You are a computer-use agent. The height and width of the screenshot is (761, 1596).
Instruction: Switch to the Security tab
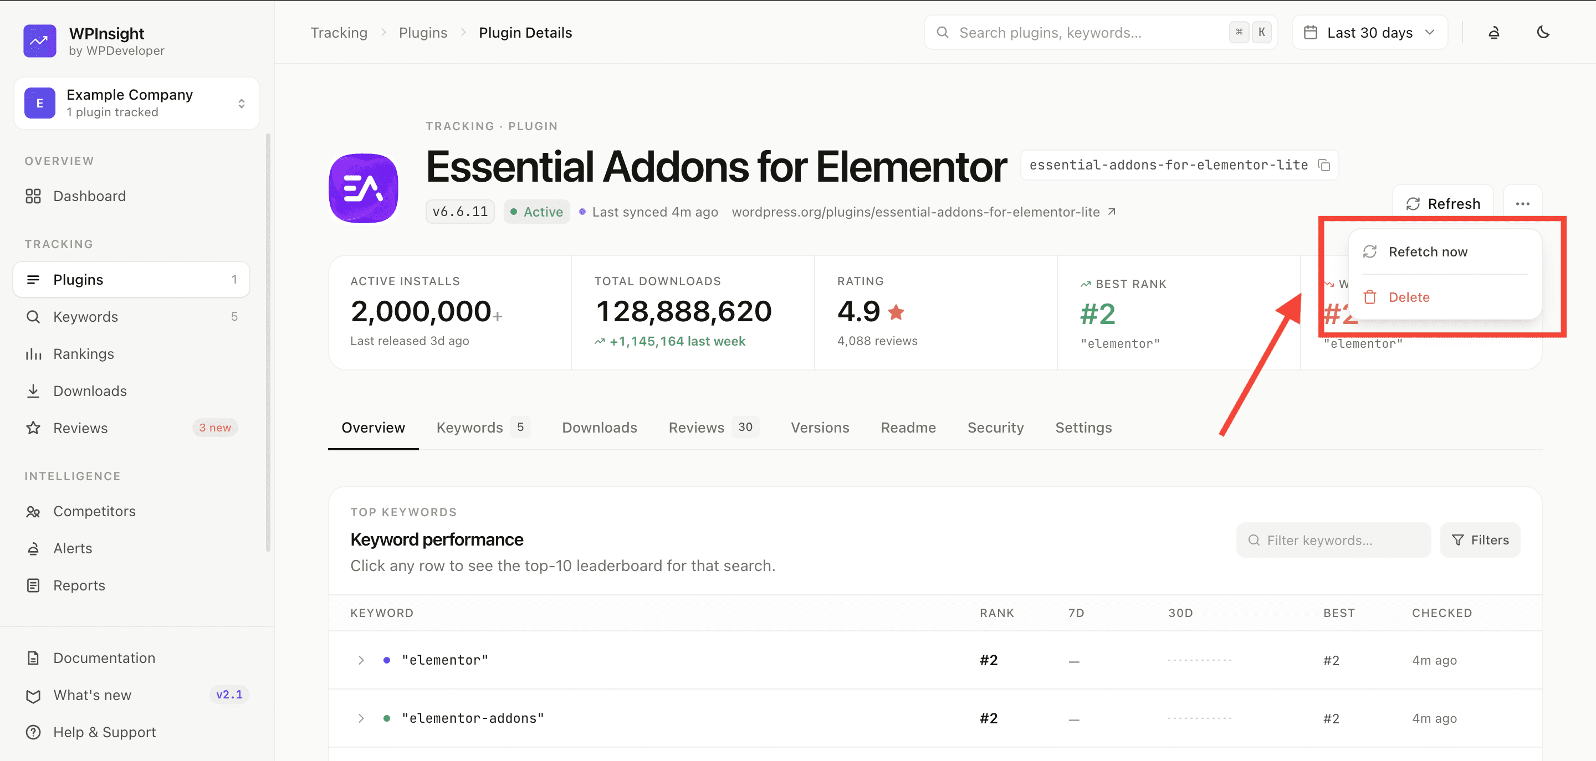click(996, 428)
